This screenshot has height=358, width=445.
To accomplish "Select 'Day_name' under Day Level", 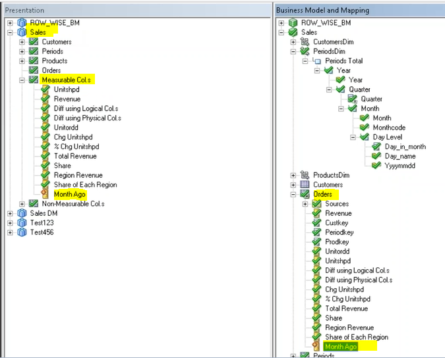I will [x=400, y=156].
